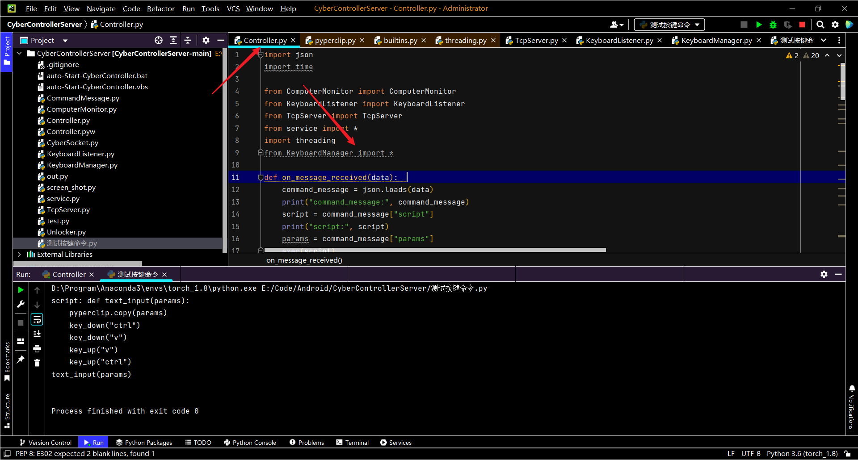Run the current configuration with green play button
This screenshot has height=460, width=858.
[759, 25]
